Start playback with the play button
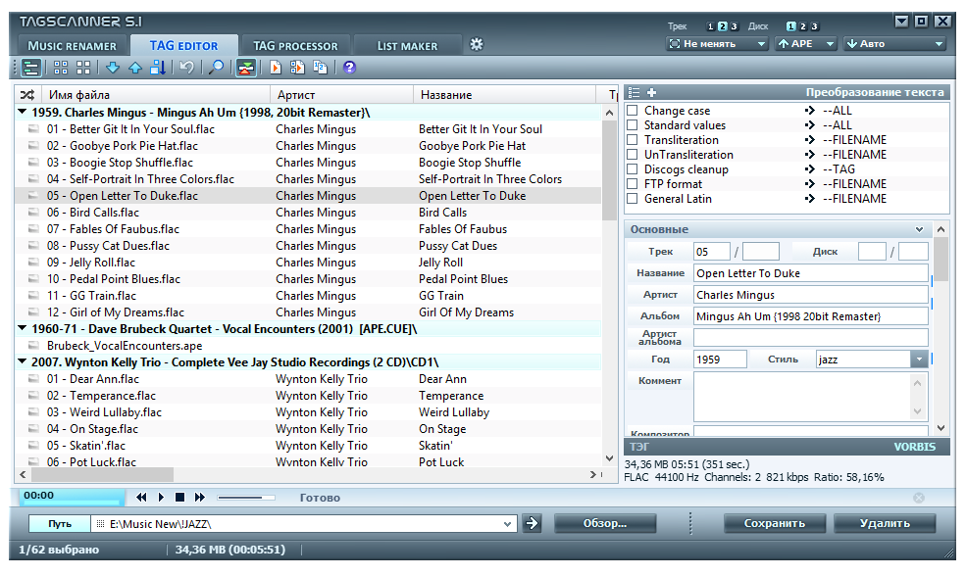The image size is (966, 576). pyautogui.click(x=161, y=498)
